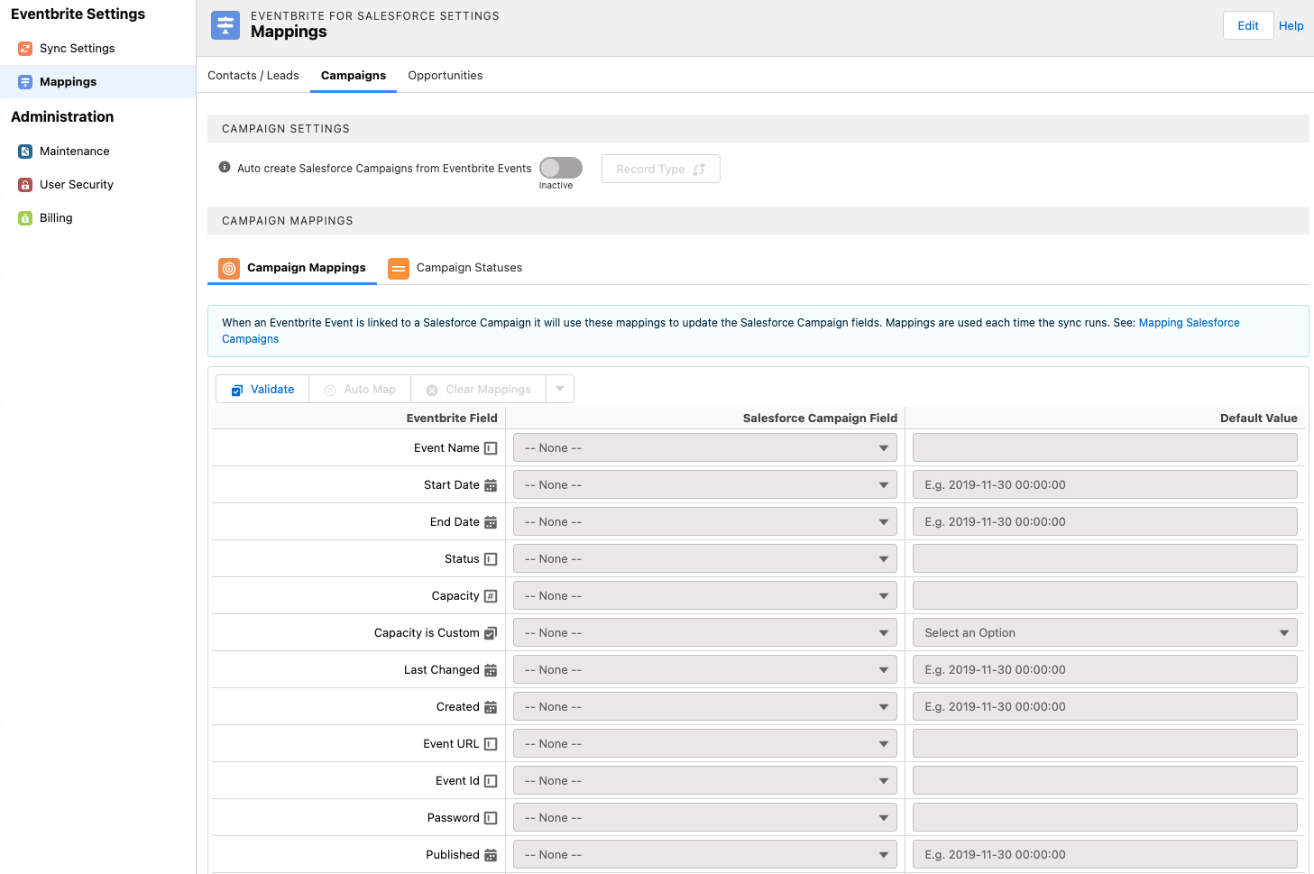The height and width of the screenshot is (874, 1314).
Task: Open Salesforce field dropdown for Event URL
Action: 705,744
